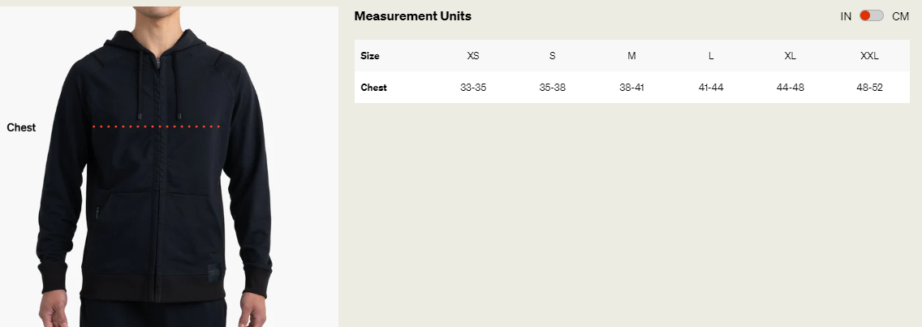The image size is (922, 327).
Task: Click the 33-35 chest measurement cell
Action: 473,88
